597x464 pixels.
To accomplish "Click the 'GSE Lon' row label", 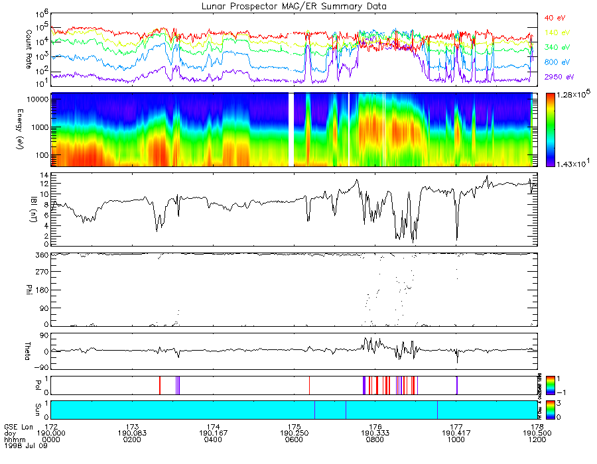I will click(19, 427).
